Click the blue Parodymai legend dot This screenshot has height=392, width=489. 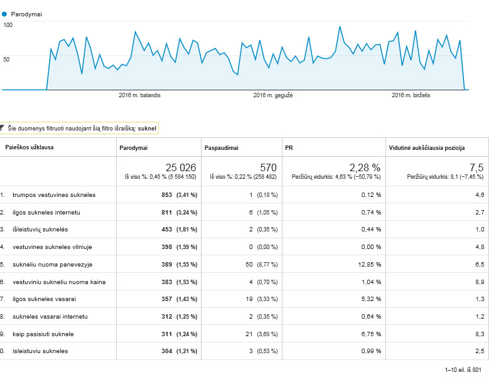[x=4, y=14]
